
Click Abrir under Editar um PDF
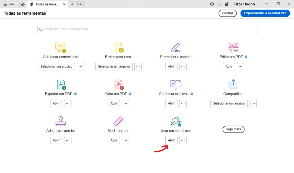coord(229,66)
